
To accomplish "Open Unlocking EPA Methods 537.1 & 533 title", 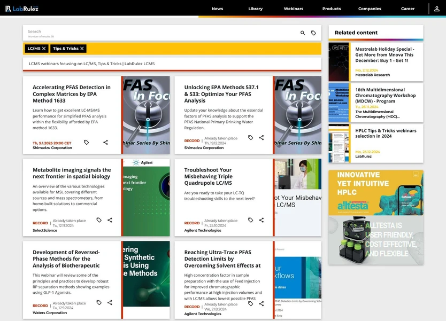I will (x=221, y=94).
